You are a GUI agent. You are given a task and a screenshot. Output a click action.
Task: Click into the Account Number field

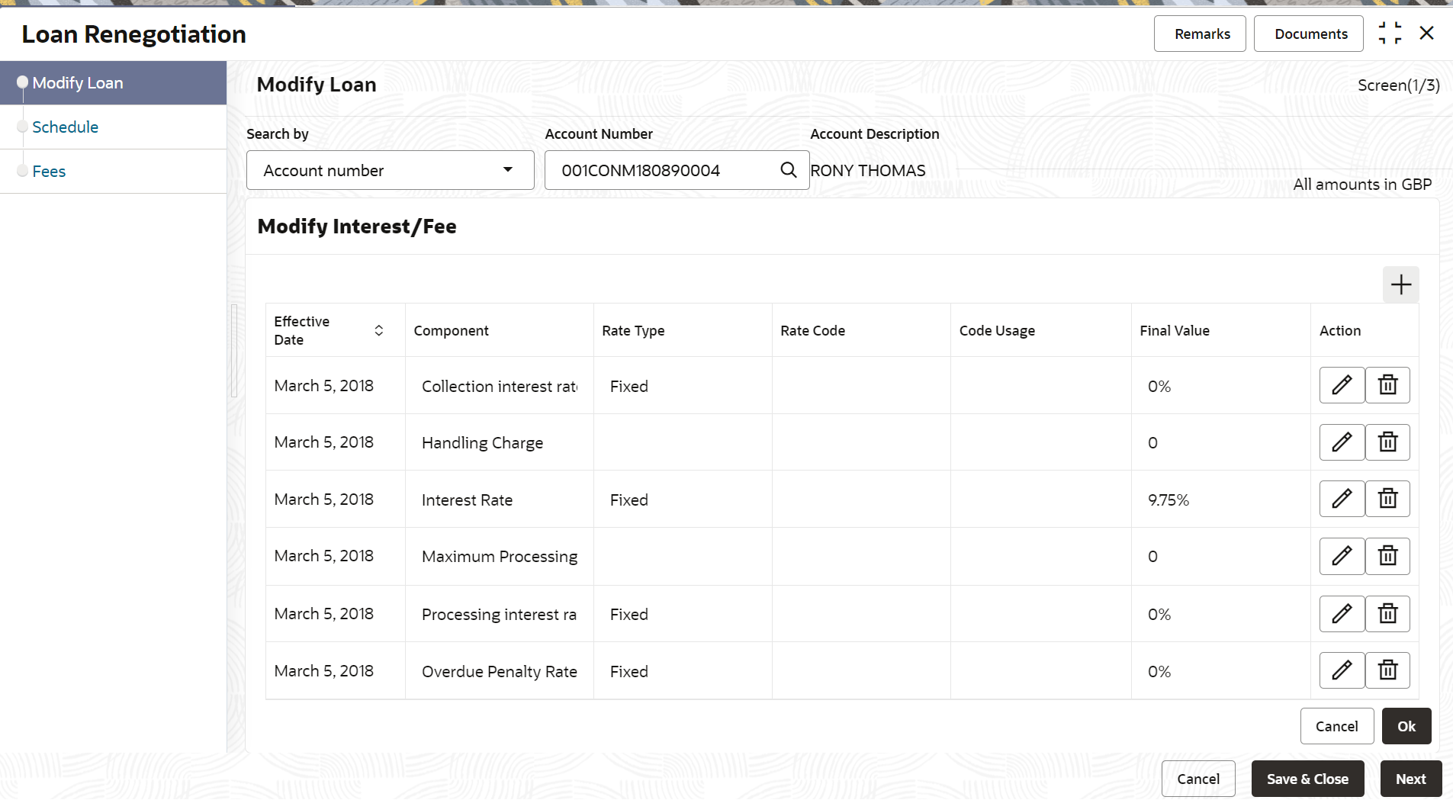[x=664, y=170]
